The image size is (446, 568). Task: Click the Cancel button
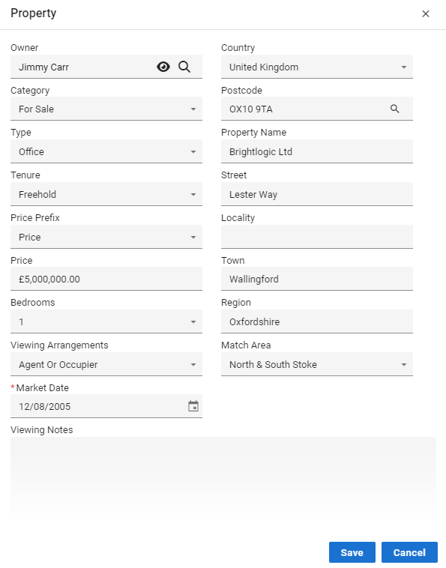409,552
